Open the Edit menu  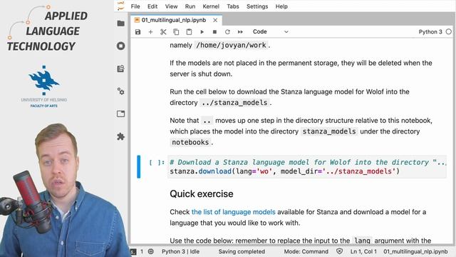click(152, 6)
